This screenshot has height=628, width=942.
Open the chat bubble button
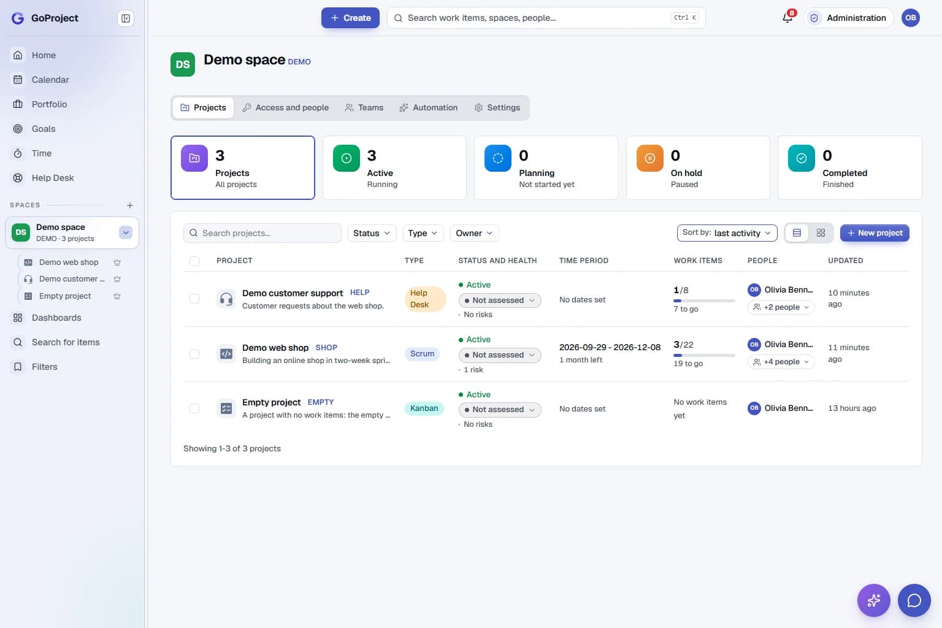coord(914,600)
